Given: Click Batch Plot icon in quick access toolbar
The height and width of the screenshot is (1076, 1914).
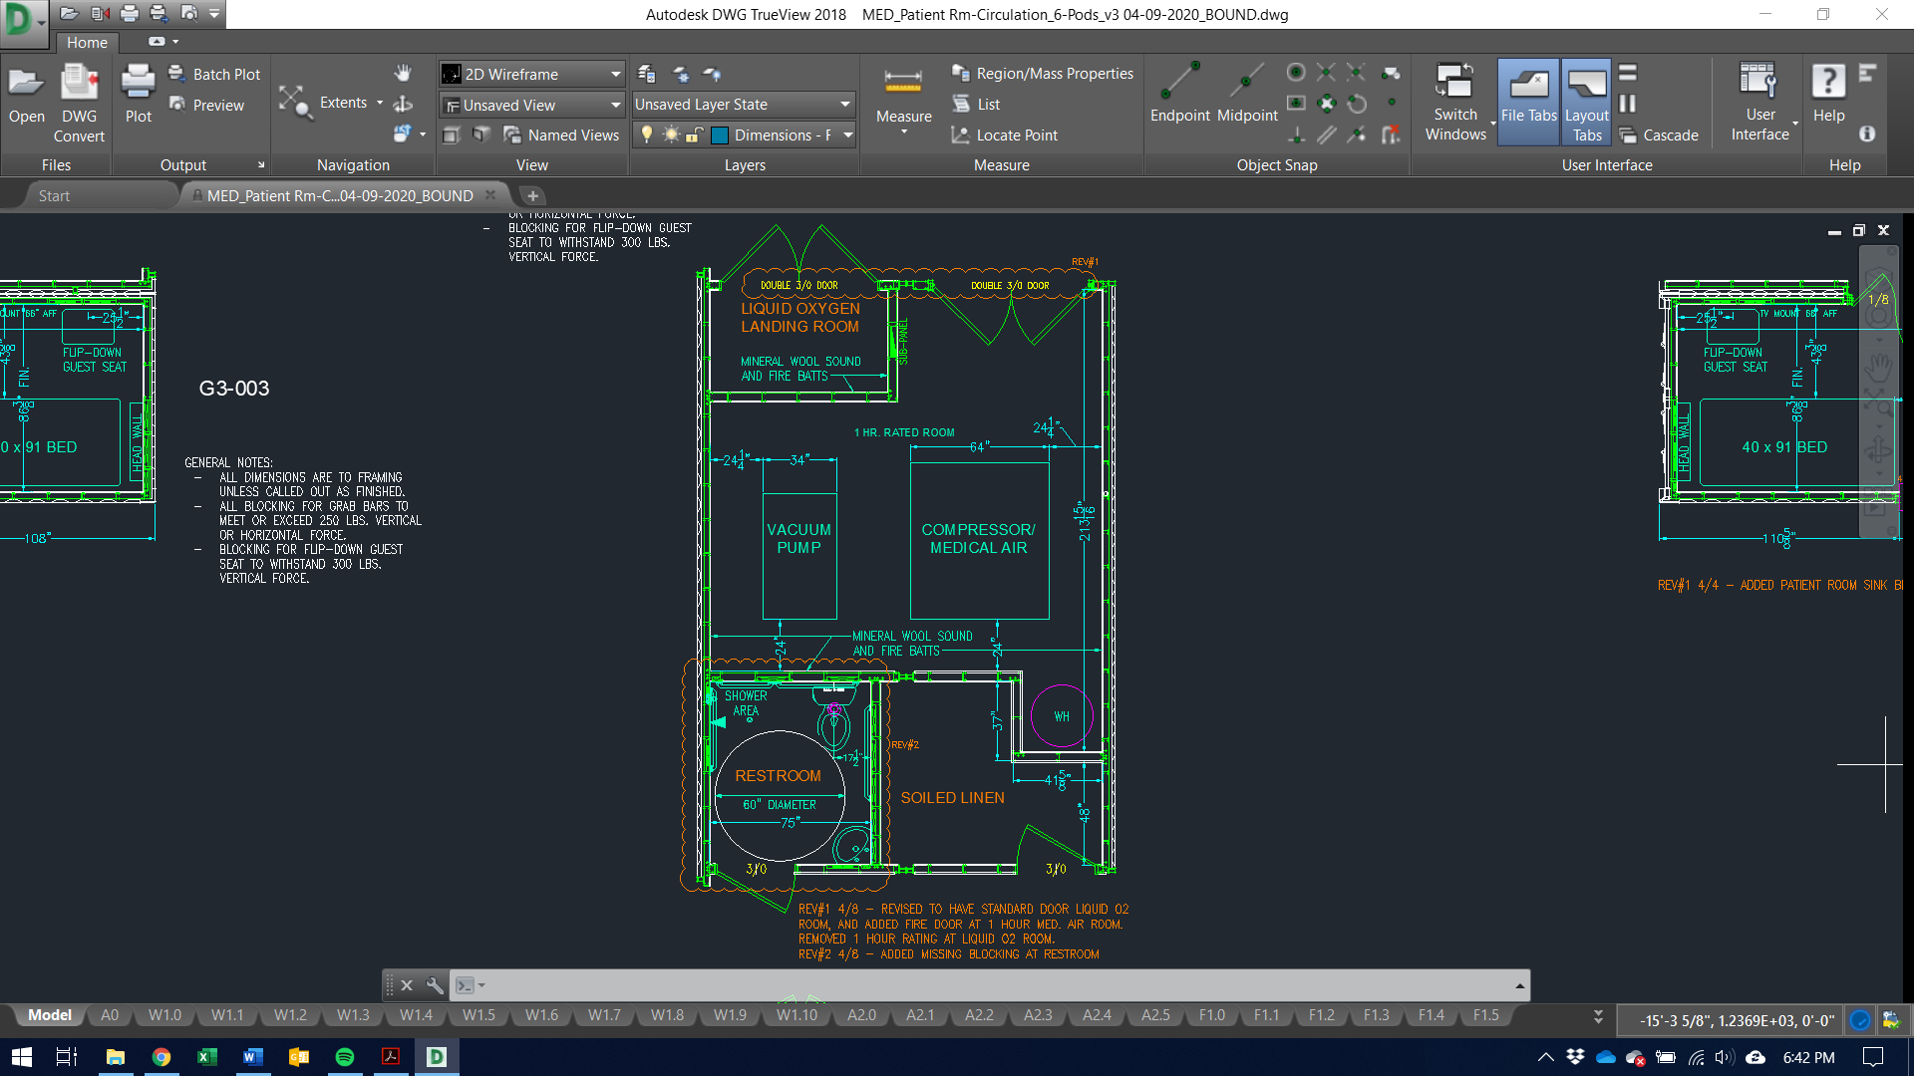Looking at the screenshot, I should click(x=159, y=13).
